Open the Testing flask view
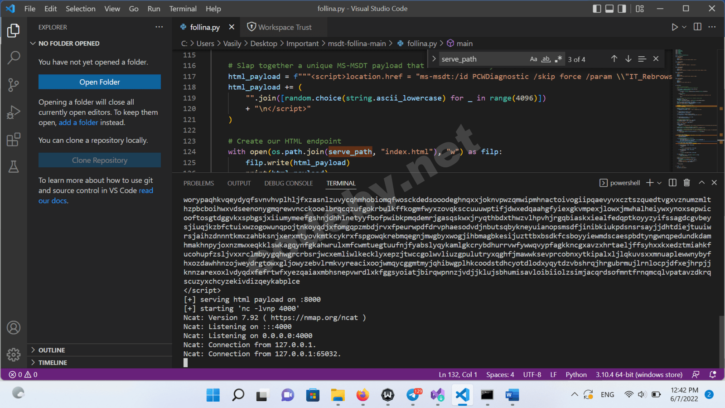Image resolution: width=725 pixels, height=408 pixels. [x=14, y=166]
